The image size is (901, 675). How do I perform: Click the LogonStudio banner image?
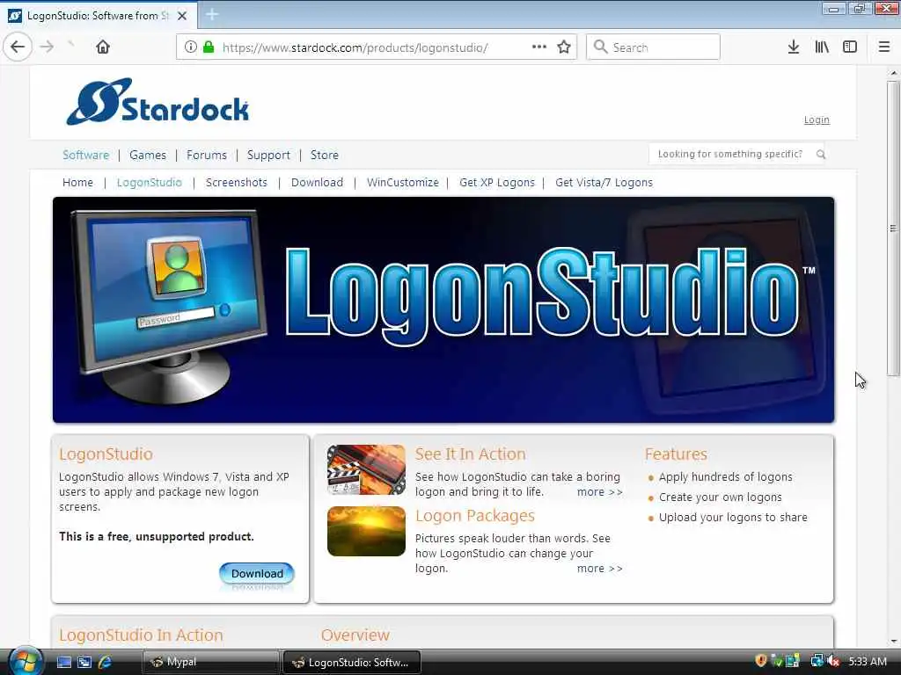coord(443,310)
